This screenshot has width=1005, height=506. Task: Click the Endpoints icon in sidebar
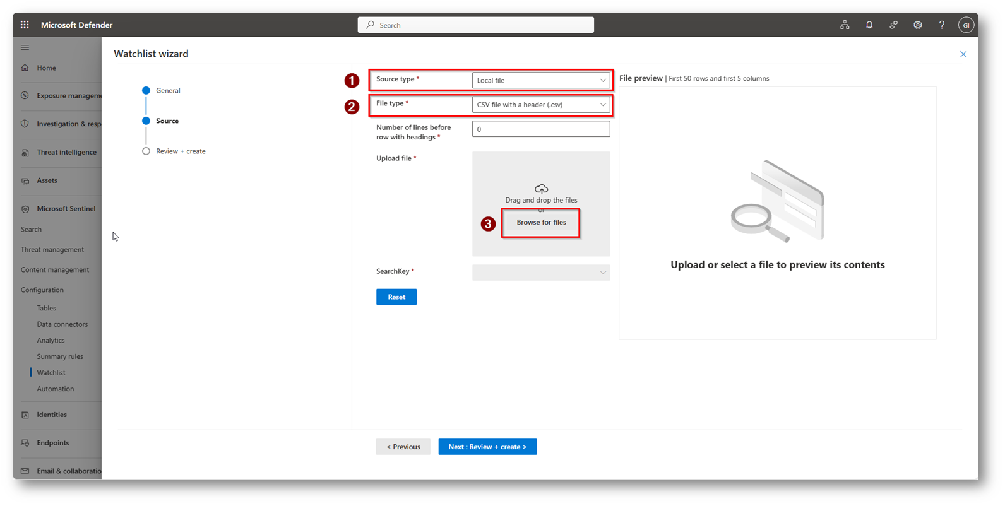[x=25, y=444]
